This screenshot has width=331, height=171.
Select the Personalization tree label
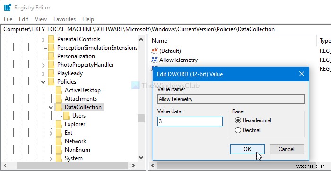76,56
